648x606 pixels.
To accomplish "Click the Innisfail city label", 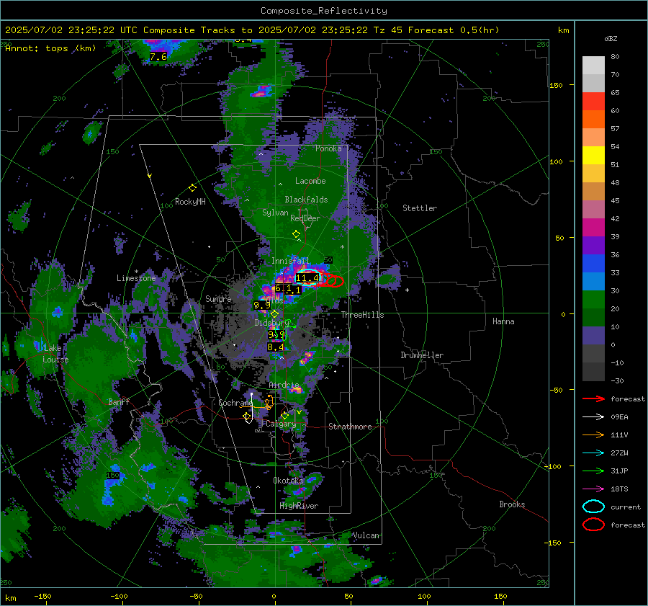I will click(x=289, y=261).
